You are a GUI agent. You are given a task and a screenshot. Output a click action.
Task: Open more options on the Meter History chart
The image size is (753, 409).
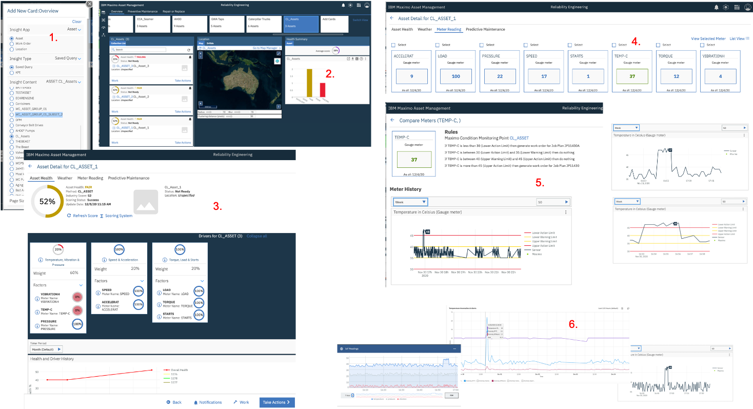coord(565,212)
